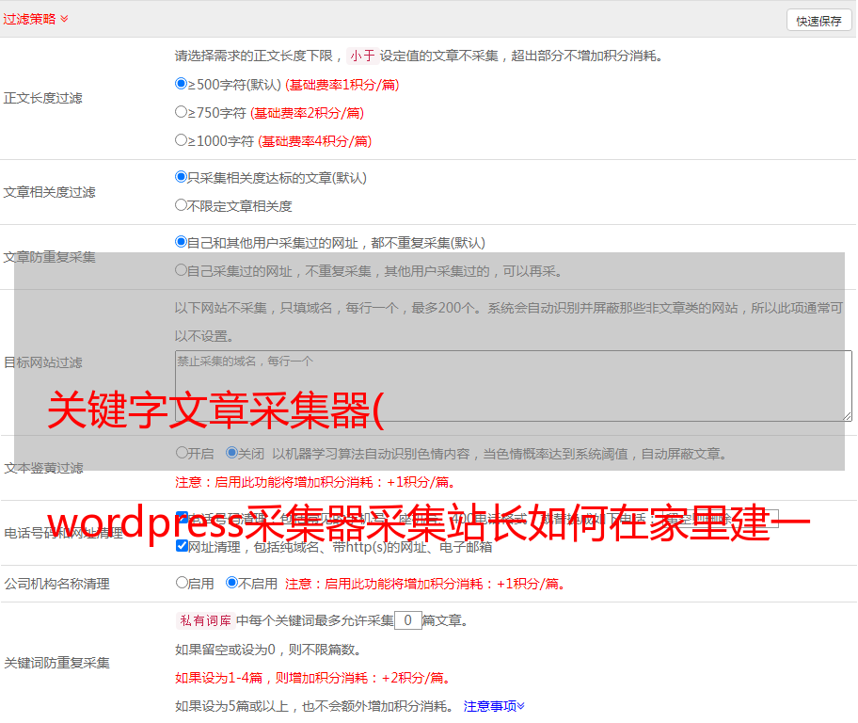Click the 文章防重复采集 row label
858x723 pixels.
tap(49, 257)
